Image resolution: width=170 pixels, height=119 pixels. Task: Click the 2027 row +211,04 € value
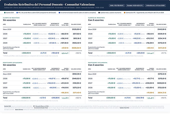[65, 83]
